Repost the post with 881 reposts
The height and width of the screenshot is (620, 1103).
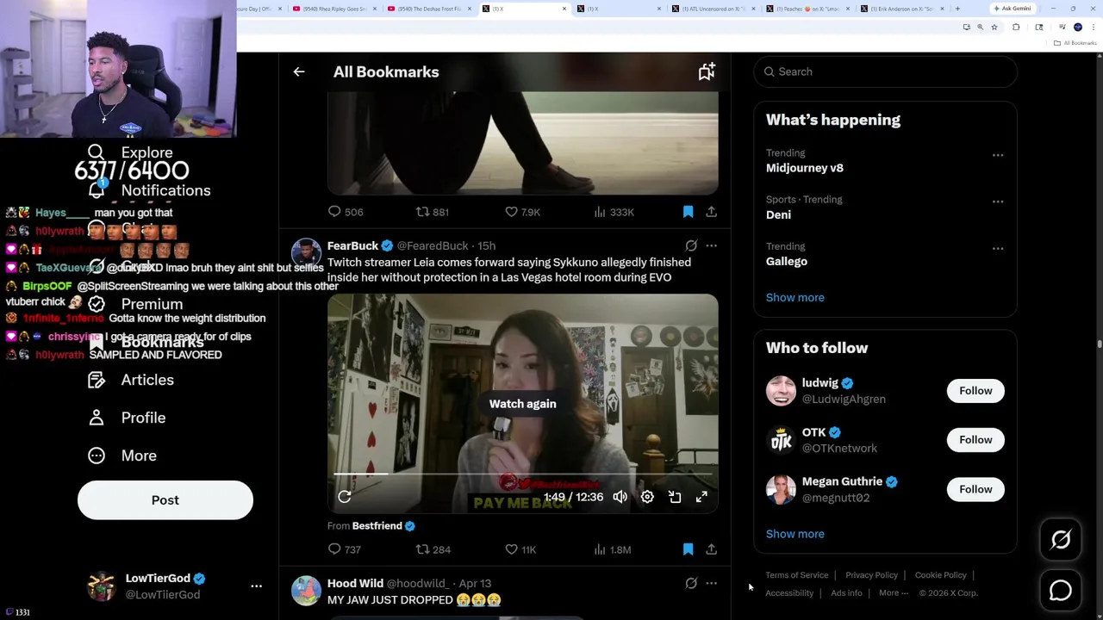click(433, 212)
